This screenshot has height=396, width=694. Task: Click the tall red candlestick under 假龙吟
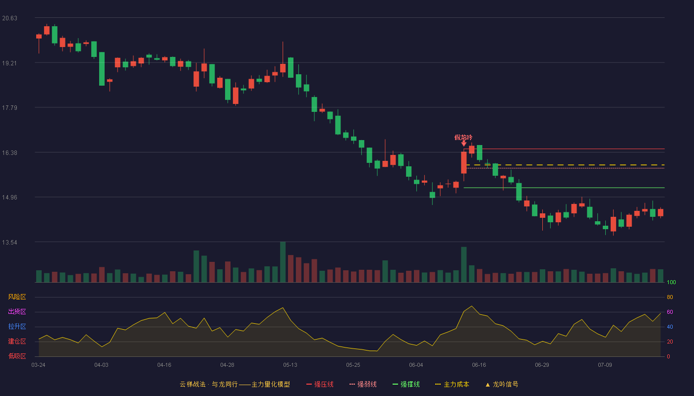click(x=463, y=162)
